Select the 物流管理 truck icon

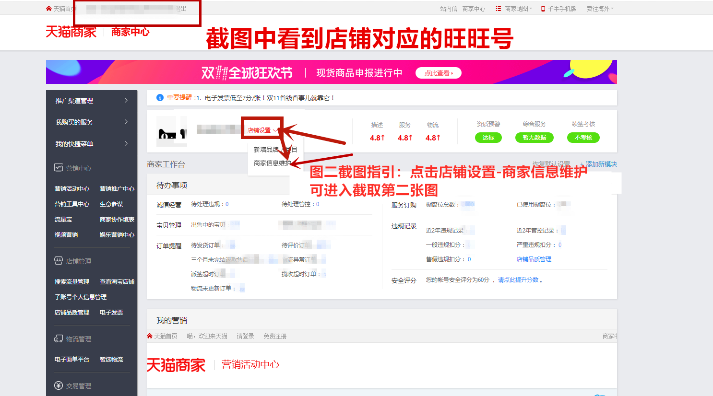click(59, 338)
